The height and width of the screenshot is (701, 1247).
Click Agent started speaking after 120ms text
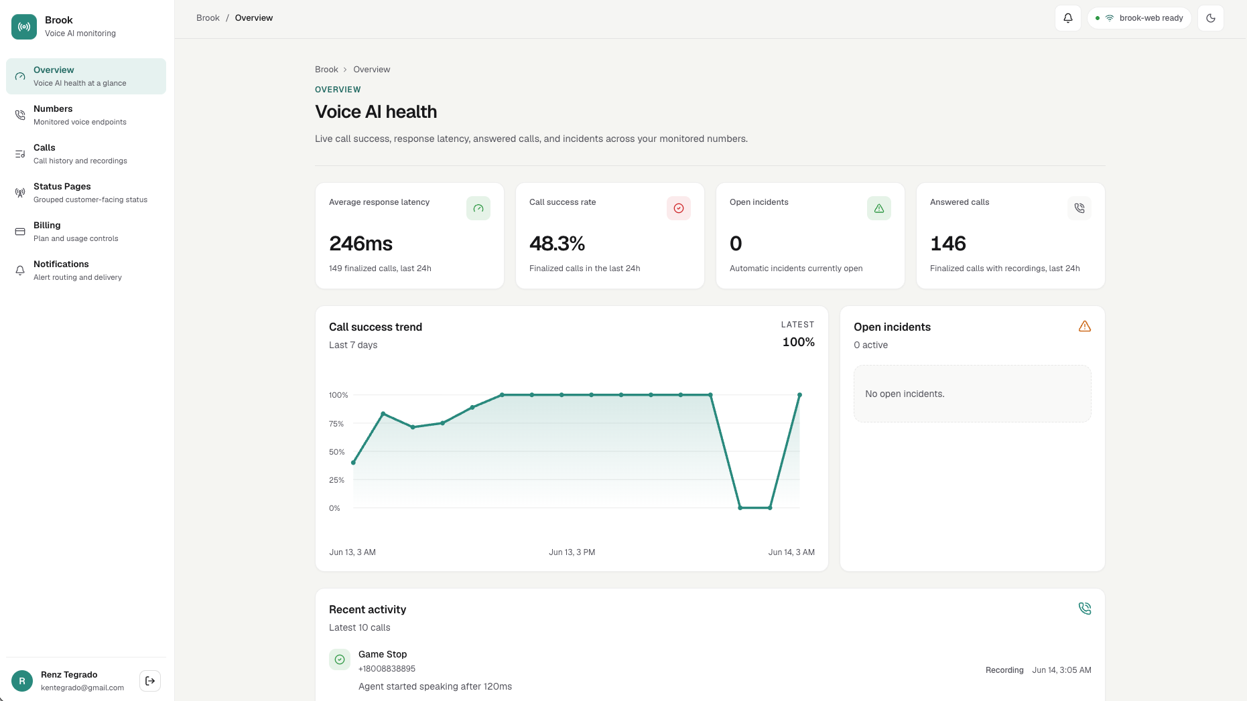pyautogui.click(x=435, y=686)
